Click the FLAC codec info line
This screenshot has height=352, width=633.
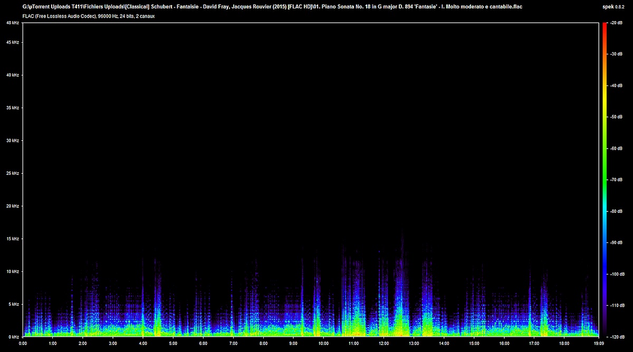click(x=89, y=16)
